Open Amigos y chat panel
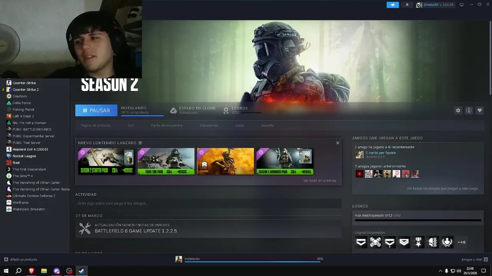Screen dimensions: 492x276 coord(475,260)
